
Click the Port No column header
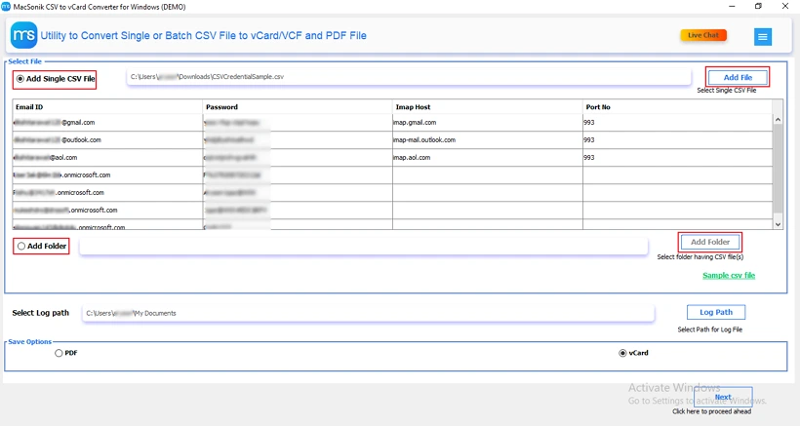pyautogui.click(x=677, y=107)
